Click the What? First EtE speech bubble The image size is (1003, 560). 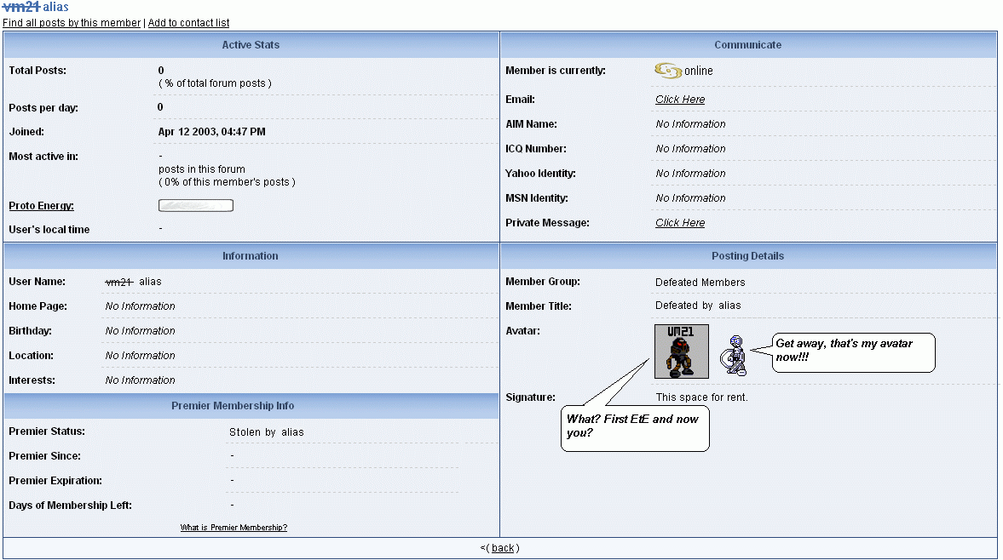tap(635, 428)
